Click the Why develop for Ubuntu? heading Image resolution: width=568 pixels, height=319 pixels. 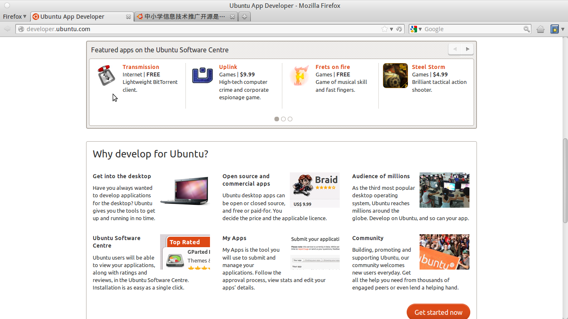[x=151, y=154]
